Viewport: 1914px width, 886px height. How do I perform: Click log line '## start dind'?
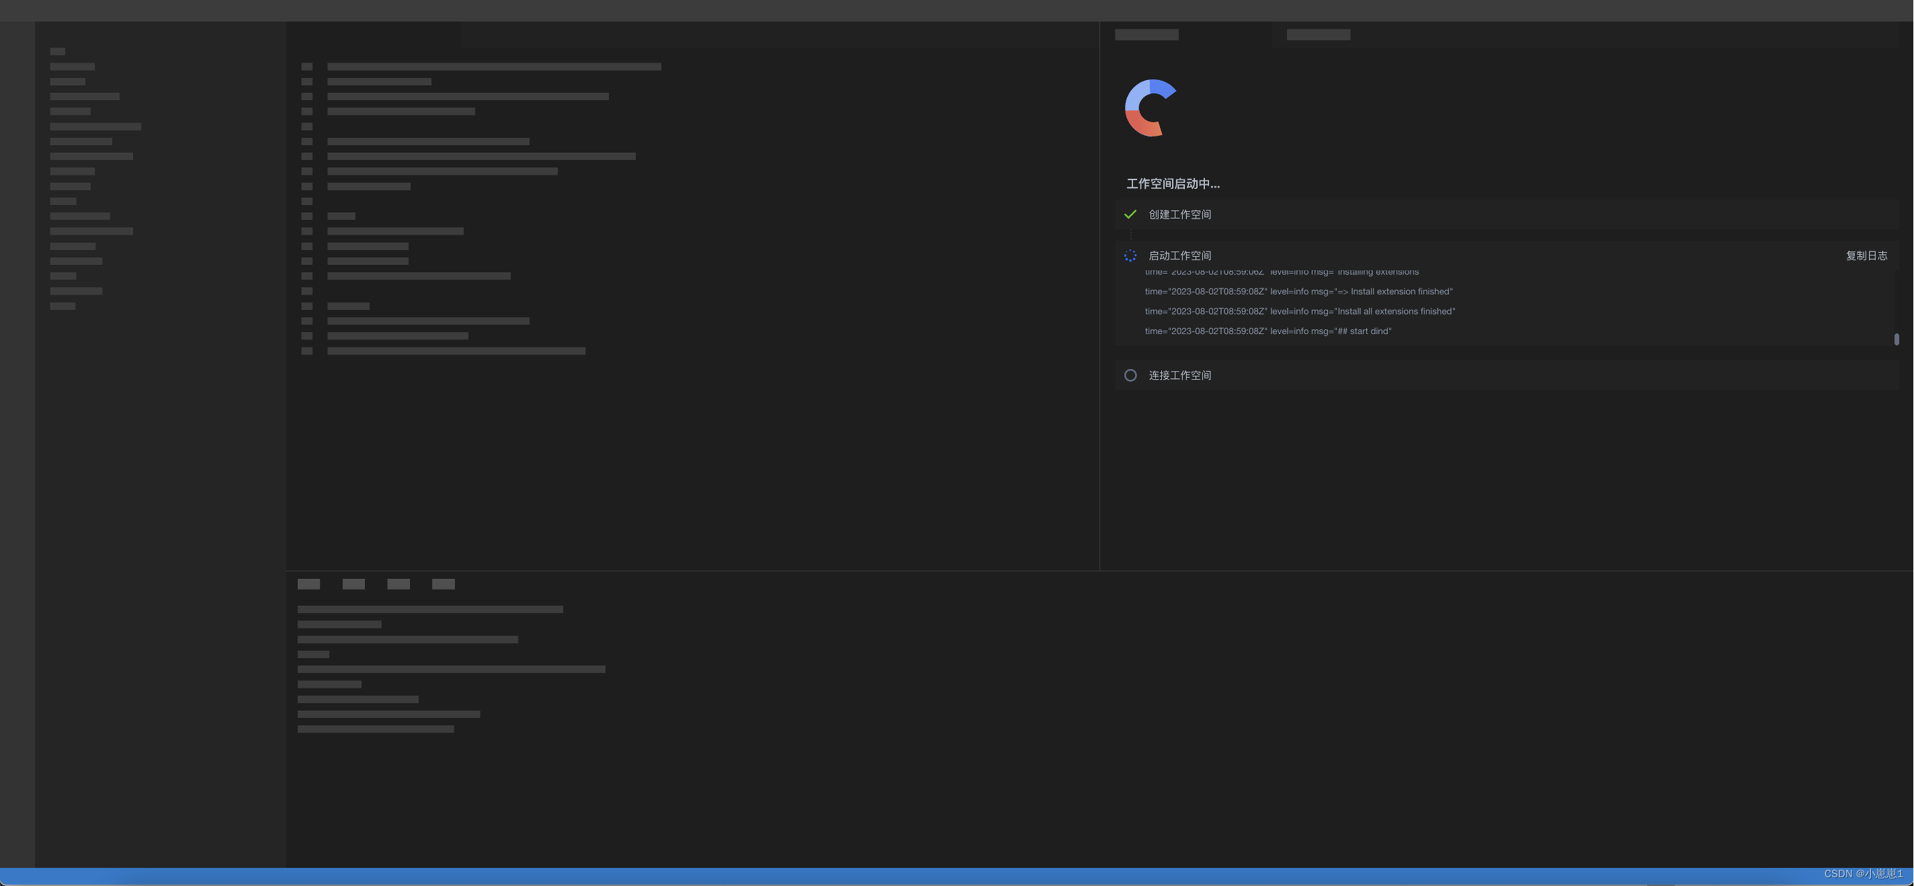coord(1267,331)
